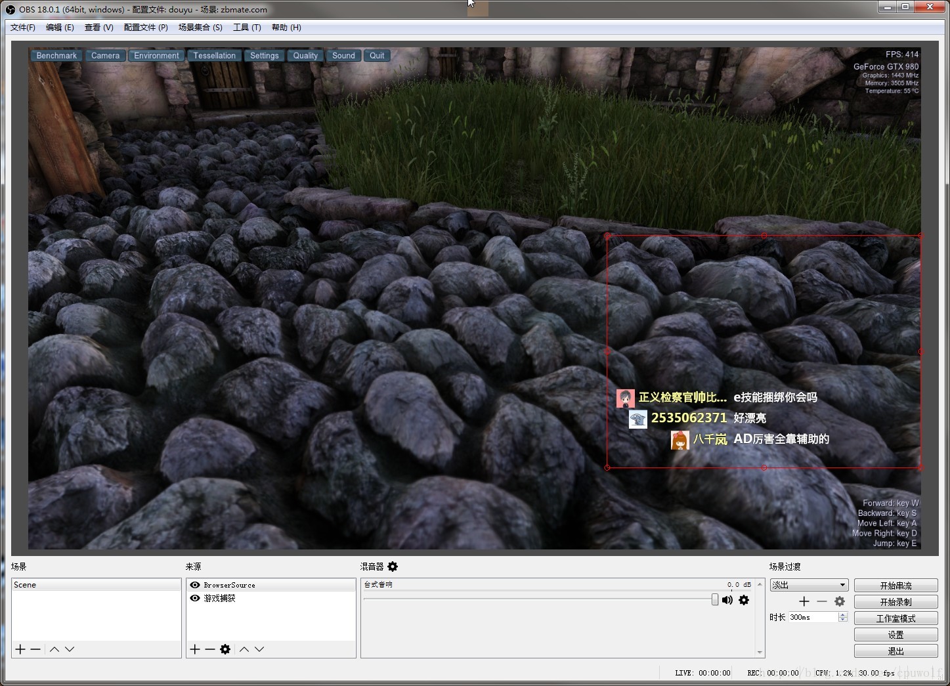
Task: Open 设置 settings
Action: click(896, 635)
